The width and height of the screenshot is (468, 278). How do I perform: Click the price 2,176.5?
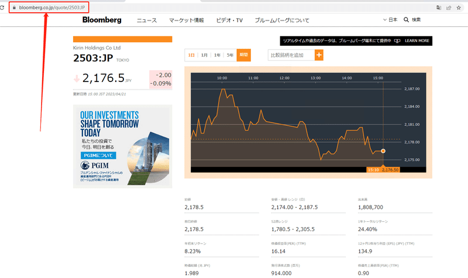(x=104, y=78)
